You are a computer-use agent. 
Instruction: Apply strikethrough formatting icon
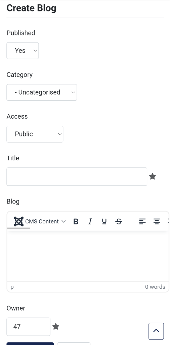119,221
